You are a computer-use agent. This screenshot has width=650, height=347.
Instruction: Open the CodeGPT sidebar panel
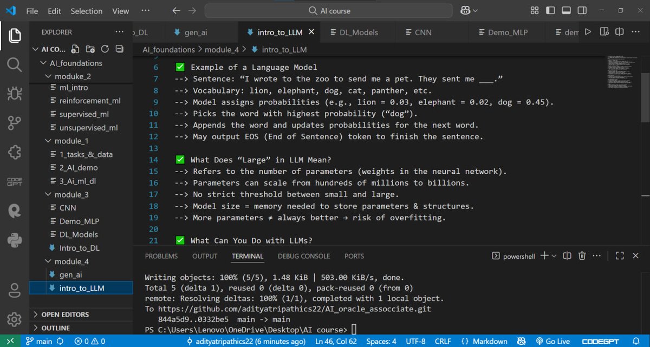15,182
